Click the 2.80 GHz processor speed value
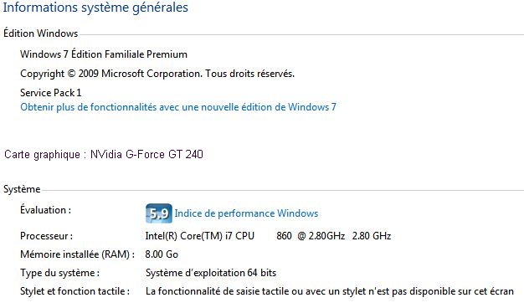Viewport: 524px width, 308px height. [x=372, y=236]
